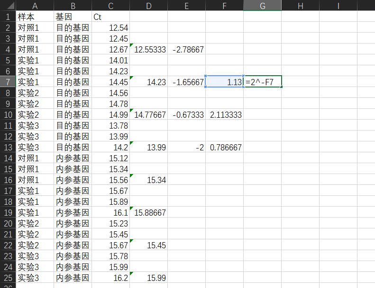
Task: Select the "Ct" header cell
Action: (x=110, y=17)
